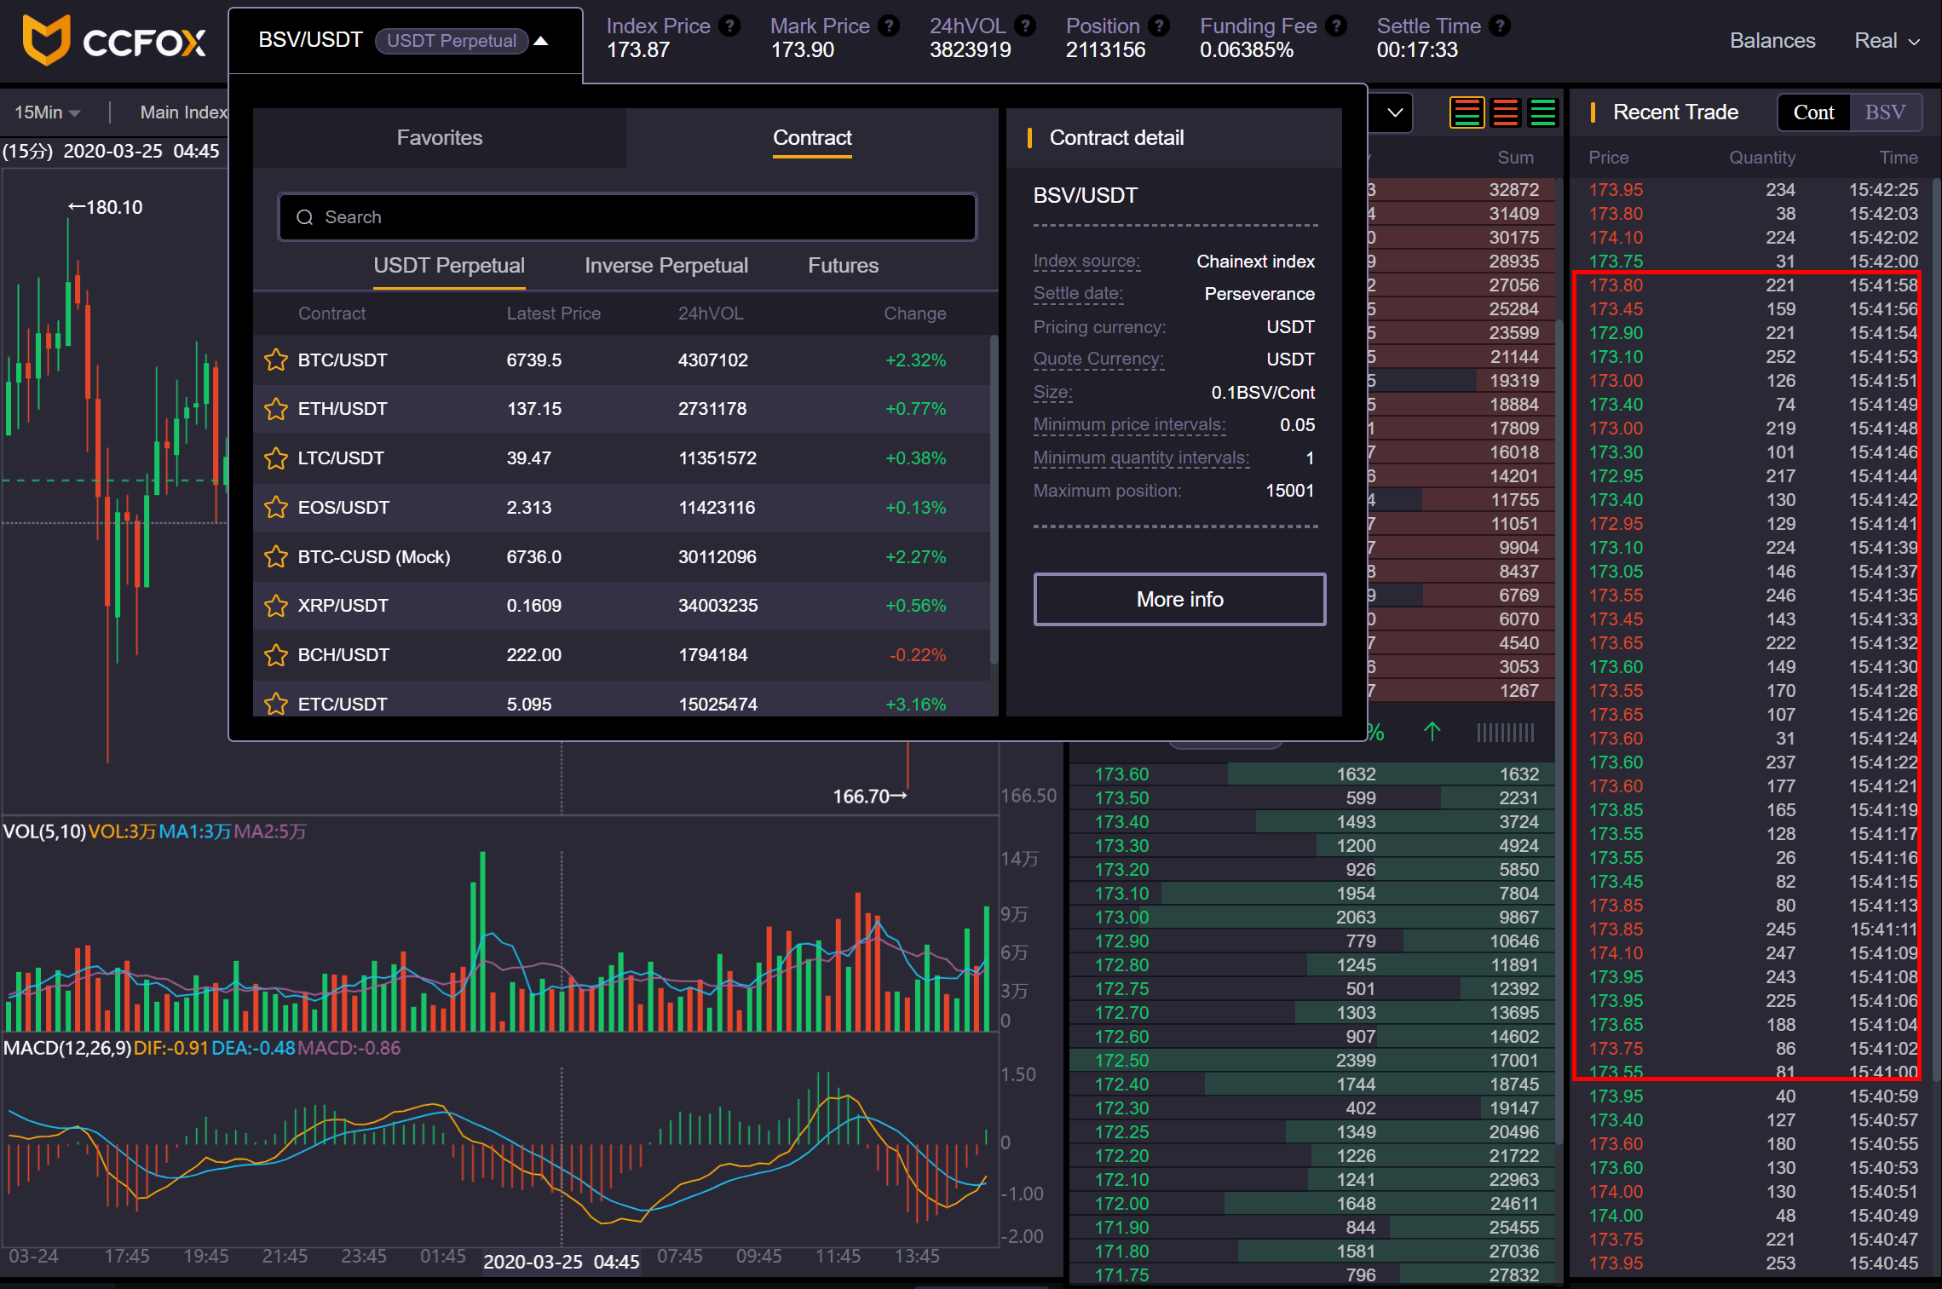1942x1289 pixels.
Task: Favorite the XRP/USDT contract star
Action: 276,606
